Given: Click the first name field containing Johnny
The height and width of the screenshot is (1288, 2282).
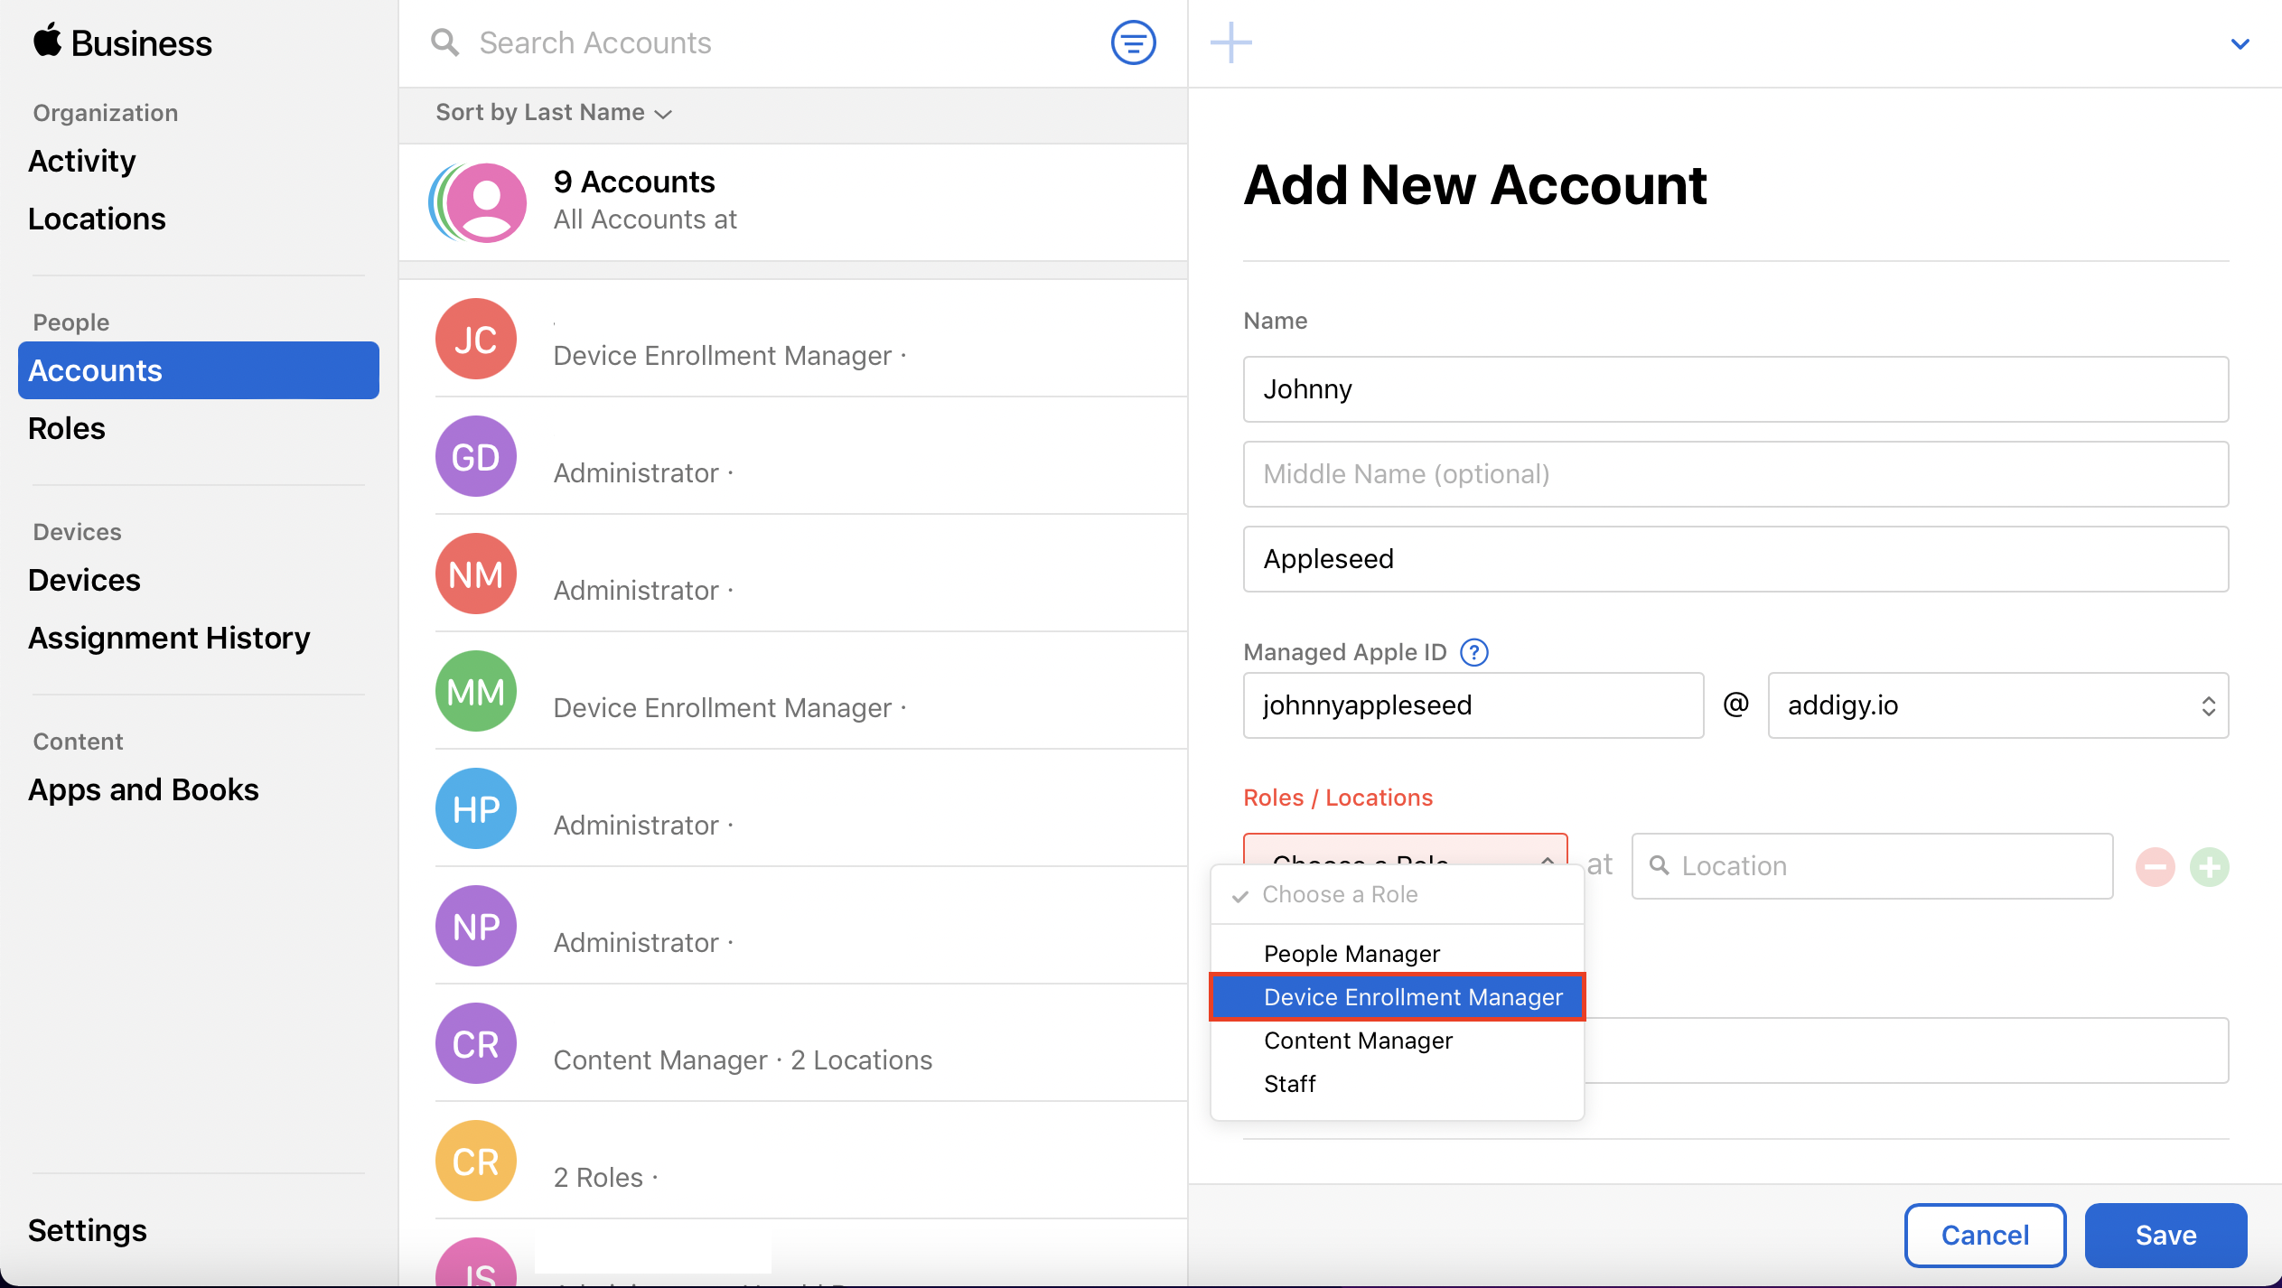Looking at the screenshot, I should tap(1735, 389).
